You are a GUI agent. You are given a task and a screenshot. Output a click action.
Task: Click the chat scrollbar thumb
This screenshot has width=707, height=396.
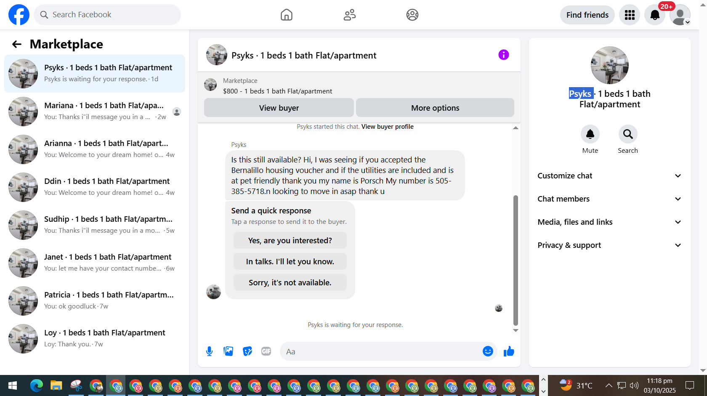pos(516,260)
